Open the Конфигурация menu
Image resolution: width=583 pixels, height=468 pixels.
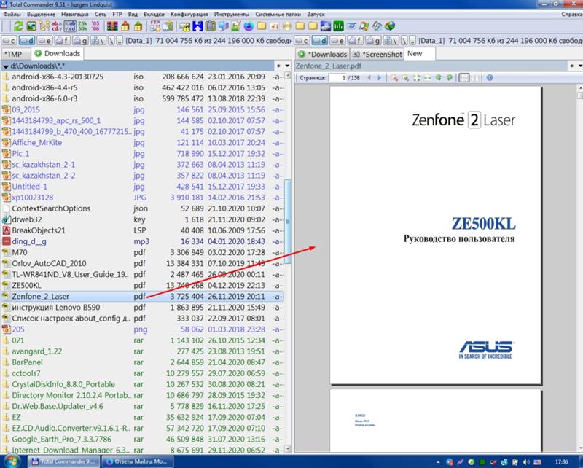189,14
